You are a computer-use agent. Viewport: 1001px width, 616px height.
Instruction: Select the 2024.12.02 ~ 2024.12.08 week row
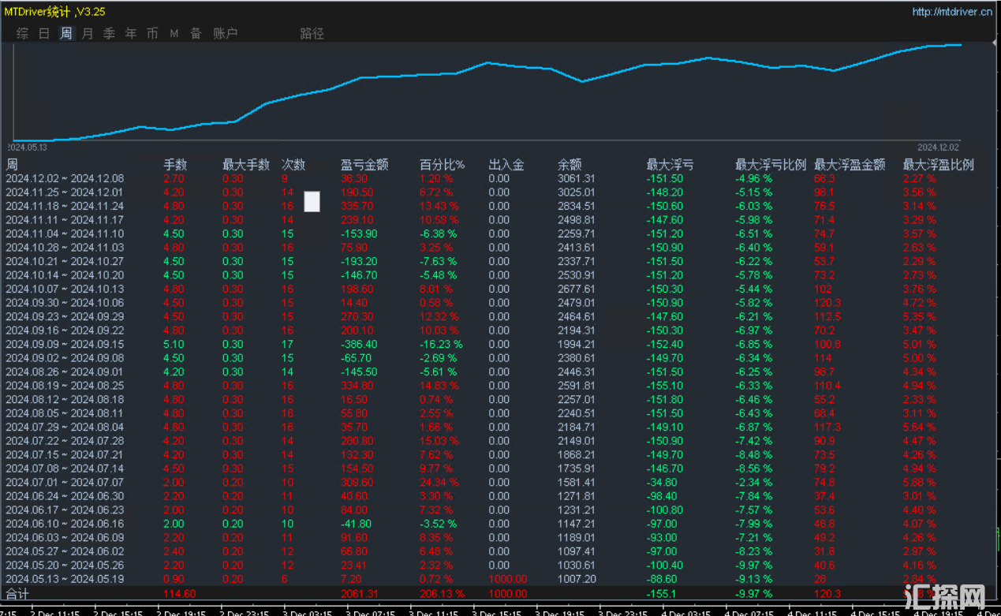click(x=500, y=178)
